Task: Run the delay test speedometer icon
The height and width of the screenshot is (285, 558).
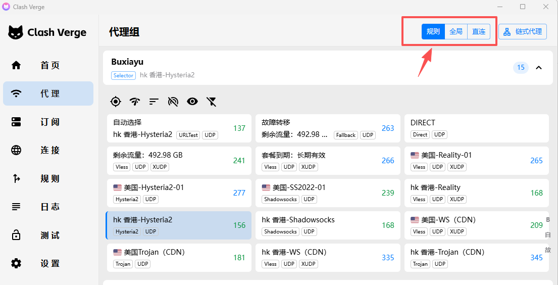Action: coord(135,102)
